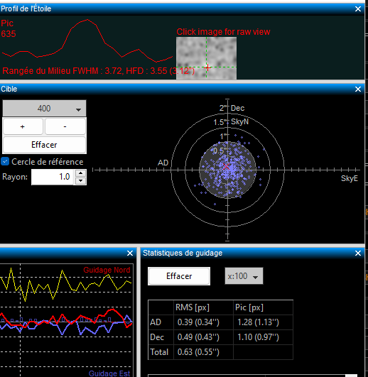Select Dec peak value 1.10 (0.97")
The width and height of the screenshot is (368, 377).
(258, 337)
